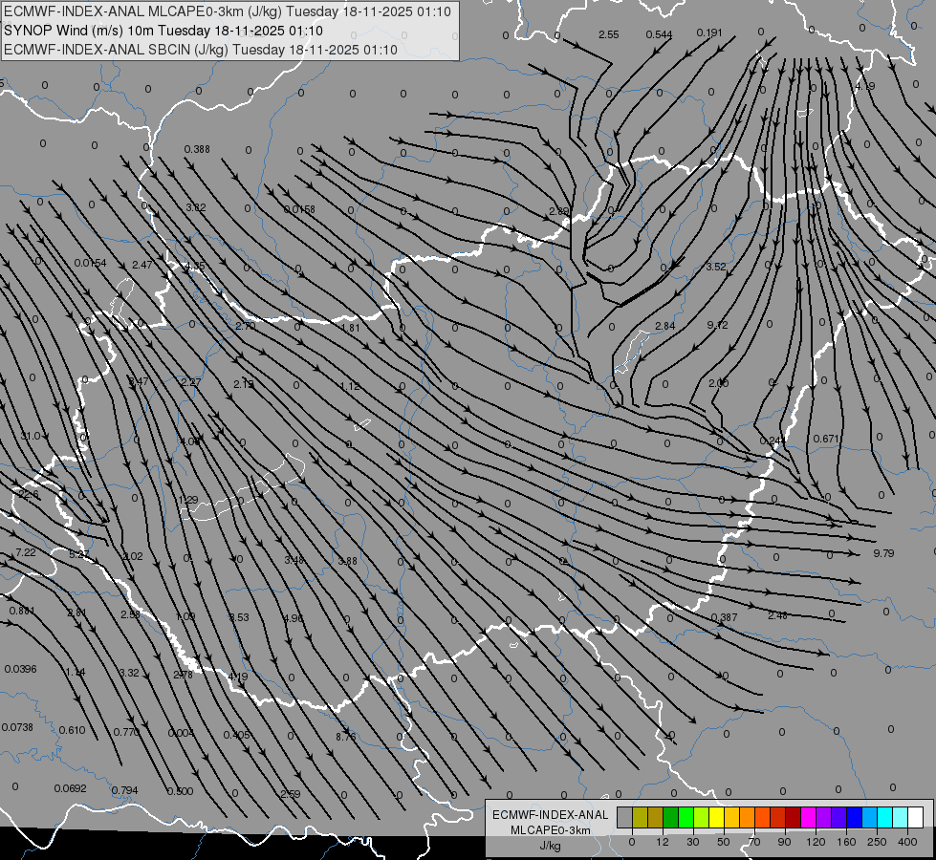Viewport: 936px width, 860px height.
Task: Click the map value 0.794
Action: click(x=124, y=790)
